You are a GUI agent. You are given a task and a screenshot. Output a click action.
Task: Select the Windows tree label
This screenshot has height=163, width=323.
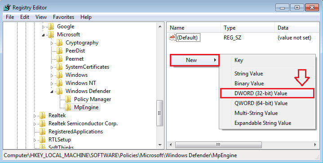point(77,75)
